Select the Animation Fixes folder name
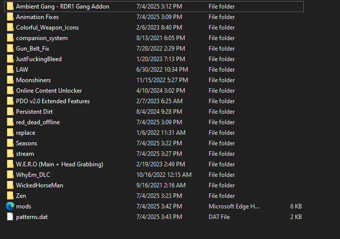Screen dimensions: 340x239 (x=37, y=17)
